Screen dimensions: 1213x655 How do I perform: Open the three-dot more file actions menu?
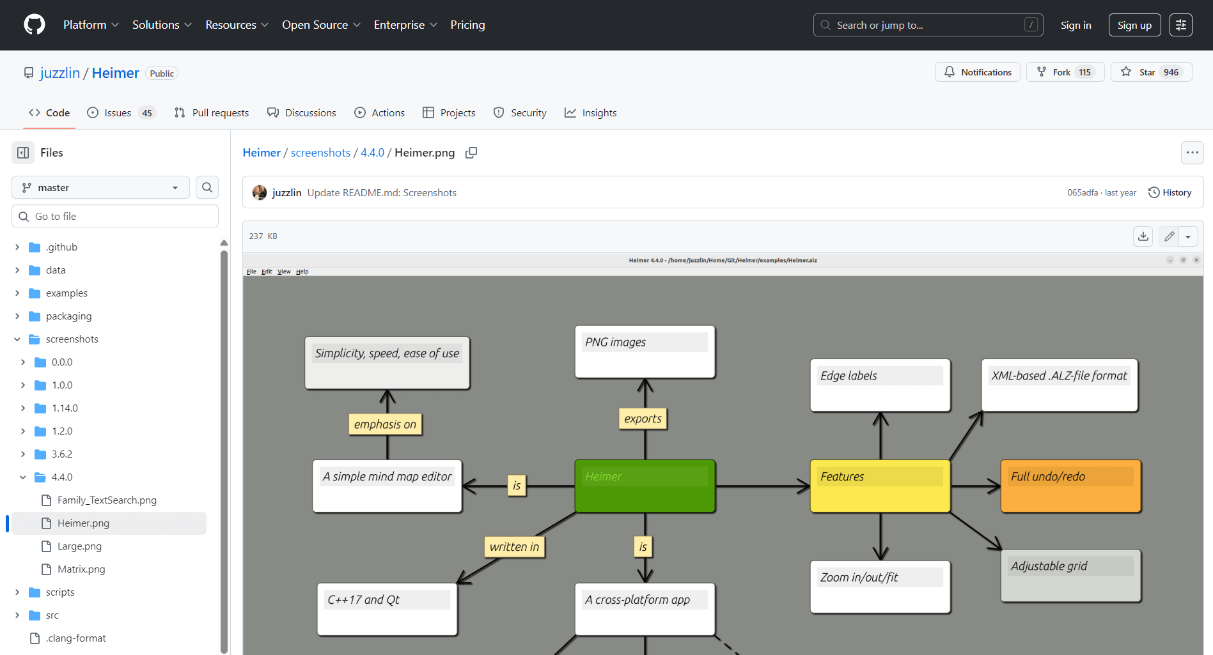pos(1192,153)
